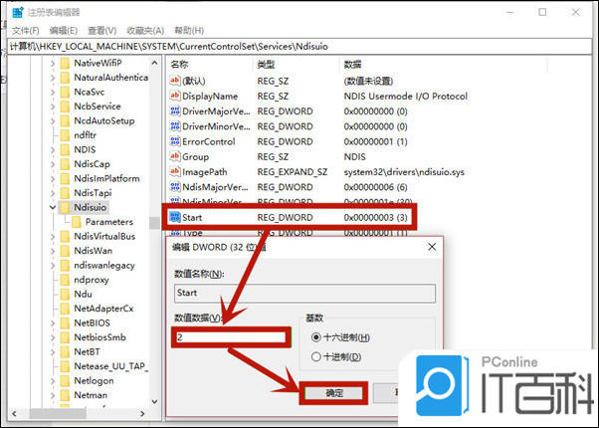Screen dimensions: 599x428
Task: Click the Start value 0x00000003 (3)
Action: click(375, 217)
